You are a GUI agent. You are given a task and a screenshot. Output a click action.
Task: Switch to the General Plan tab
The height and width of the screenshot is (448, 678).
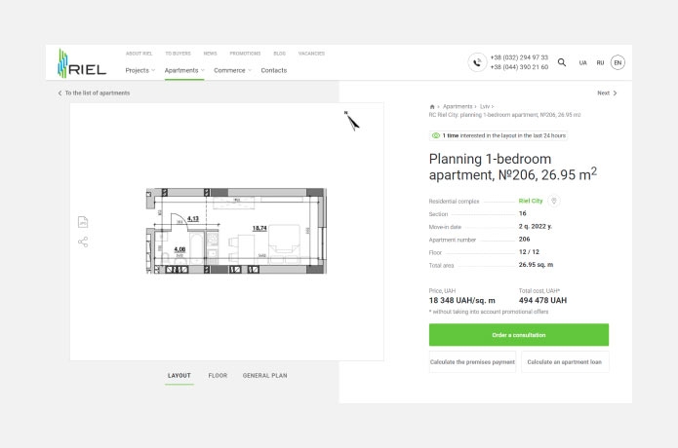pyautogui.click(x=264, y=375)
